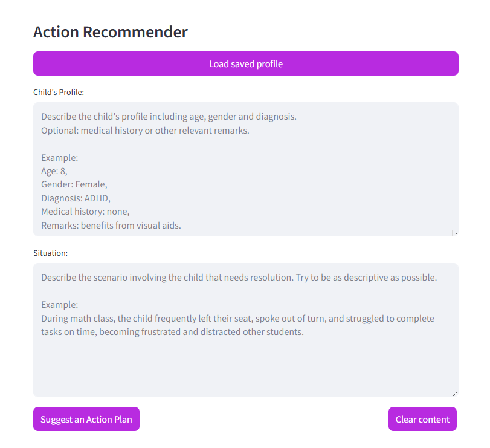
Task: Click the Child's Profile box resize handle
Action: pyautogui.click(x=455, y=233)
